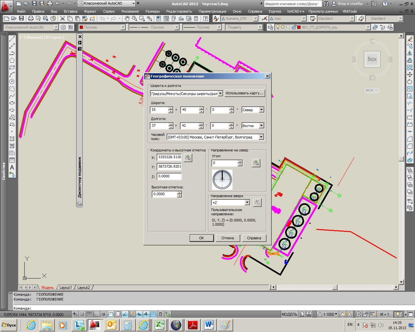
Task: Expand the +Z up direction dropdown
Action: click(247, 203)
